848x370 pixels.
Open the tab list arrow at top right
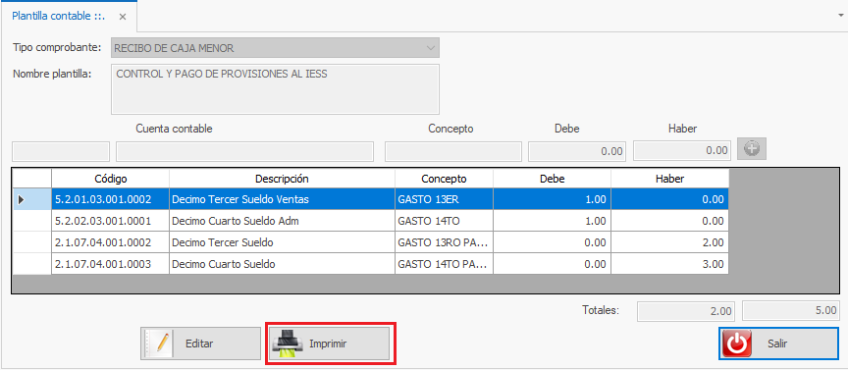[x=840, y=16]
